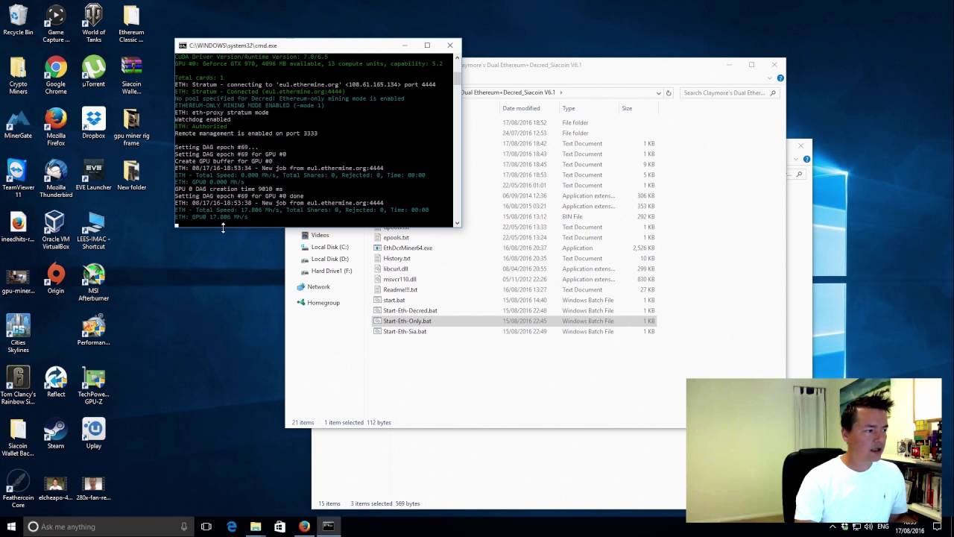The image size is (954, 537).
Task: Launch Origin desktop shortcut
Action: (x=56, y=279)
